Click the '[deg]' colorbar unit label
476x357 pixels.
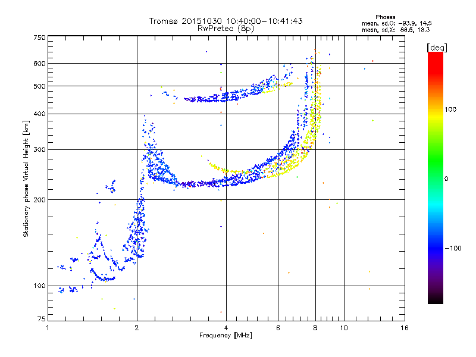click(x=437, y=48)
